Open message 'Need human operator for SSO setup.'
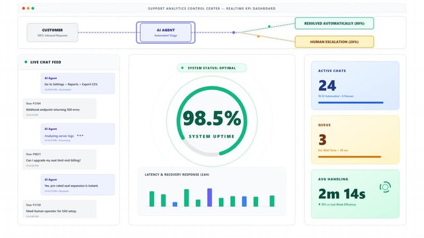The height and width of the screenshot is (238, 424). 60,209
